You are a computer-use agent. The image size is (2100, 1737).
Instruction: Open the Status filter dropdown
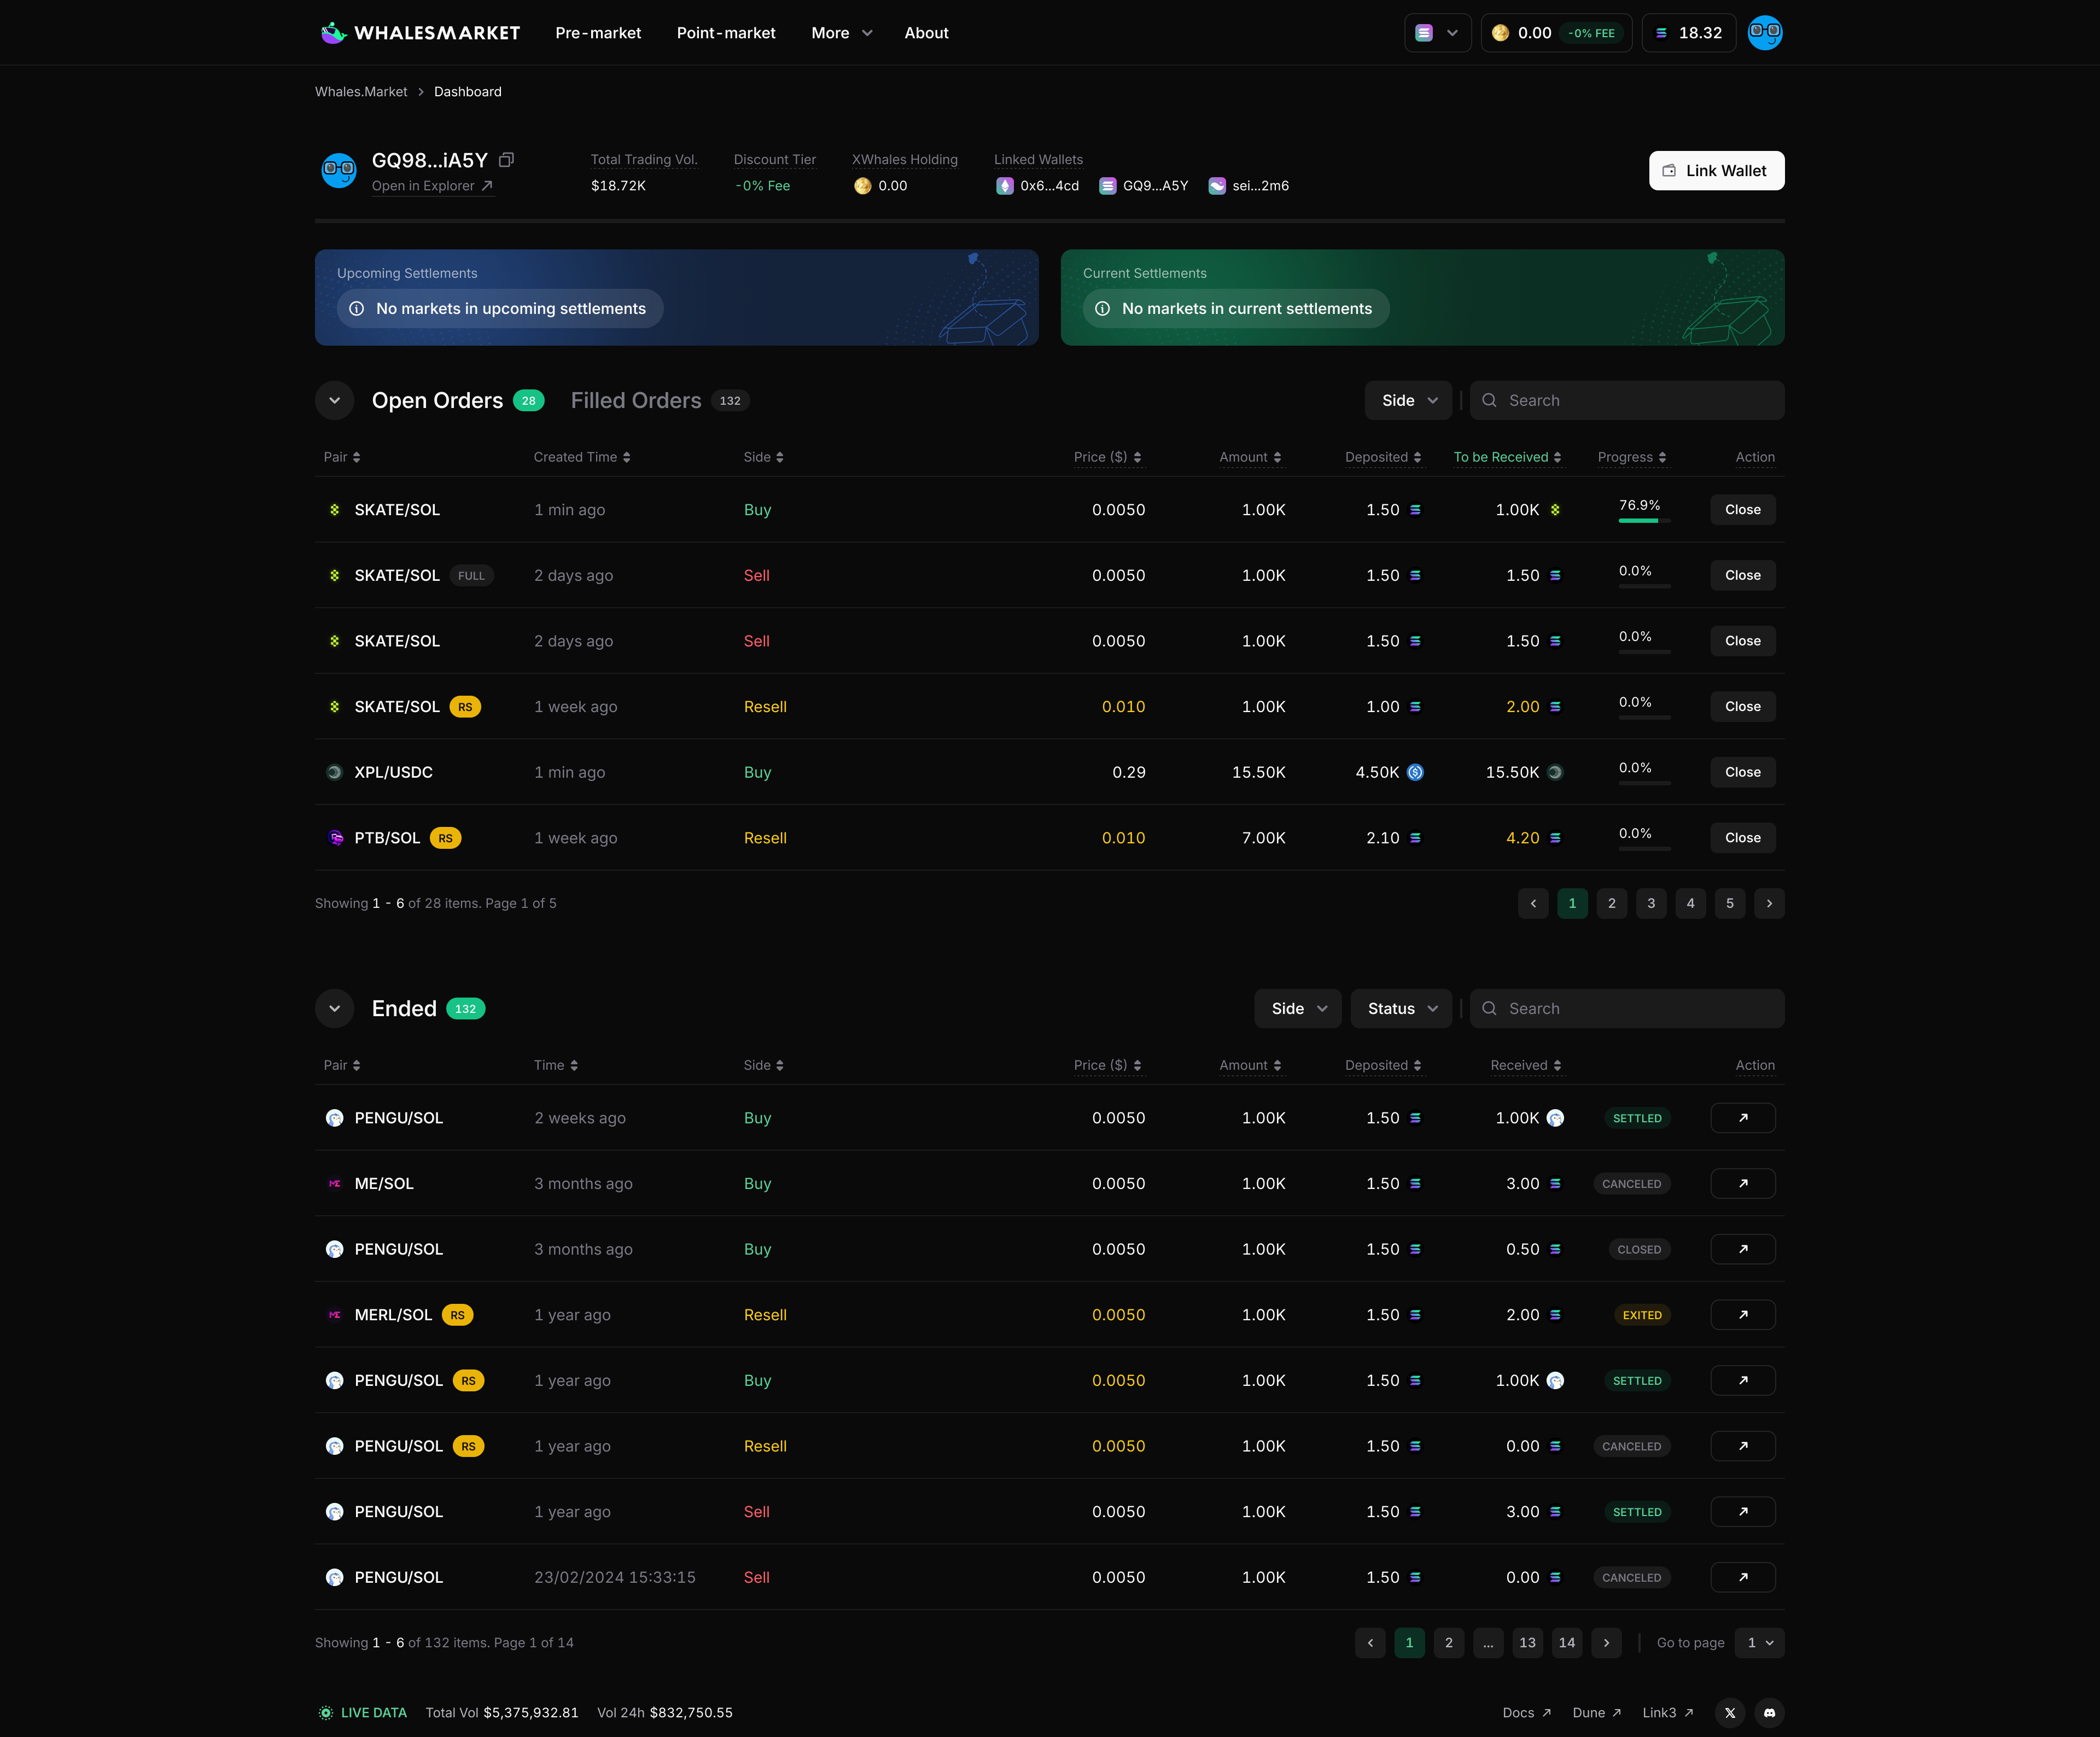1401,1008
